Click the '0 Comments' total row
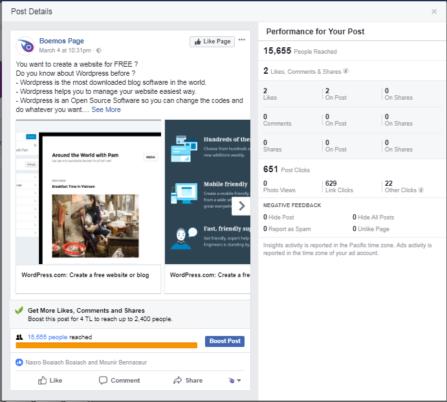447x402 pixels. pos(277,120)
